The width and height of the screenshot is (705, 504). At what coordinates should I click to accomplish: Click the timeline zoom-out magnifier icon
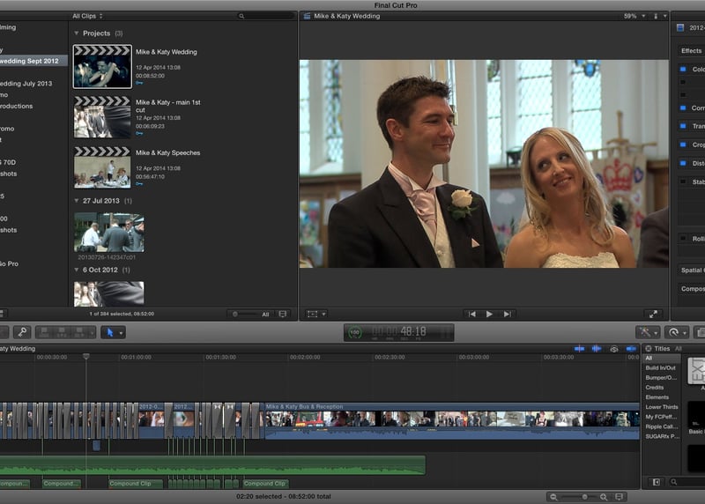click(x=553, y=497)
